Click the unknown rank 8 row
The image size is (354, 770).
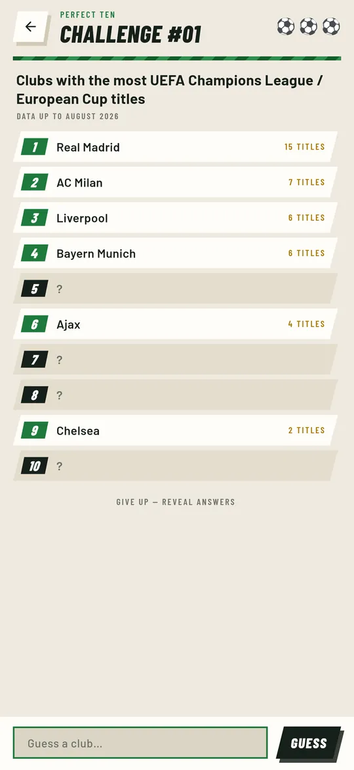coord(176,395)
